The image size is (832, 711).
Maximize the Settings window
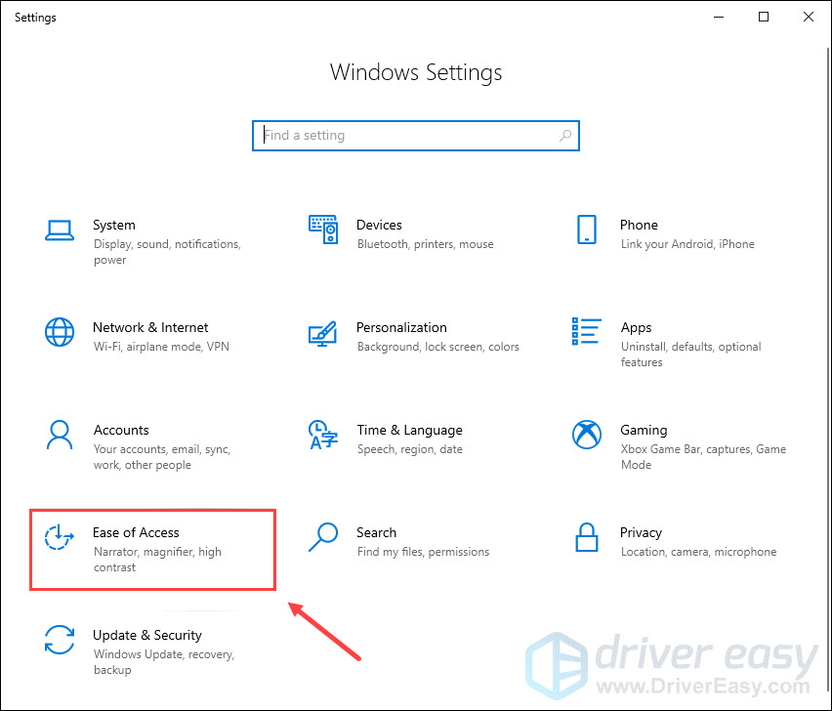[x=764, y=17]
